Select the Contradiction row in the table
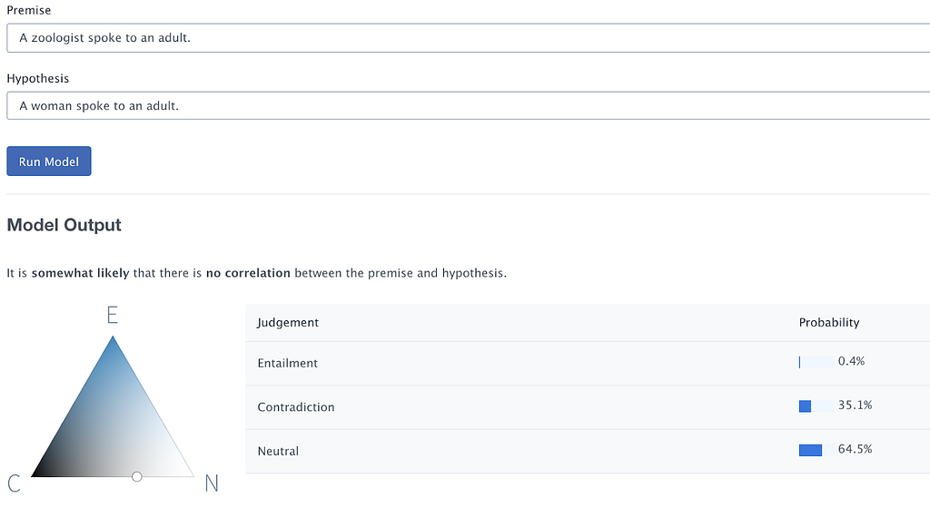Image resolution: width=930 pixels, height=508 pixels. coord(588,407)
